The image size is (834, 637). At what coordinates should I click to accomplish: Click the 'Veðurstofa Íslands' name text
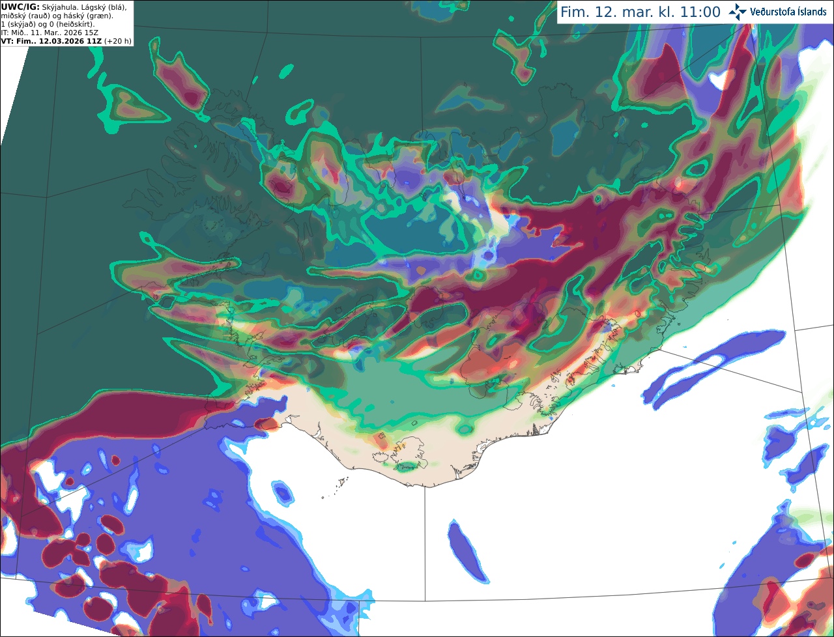(x=788, y=12)
